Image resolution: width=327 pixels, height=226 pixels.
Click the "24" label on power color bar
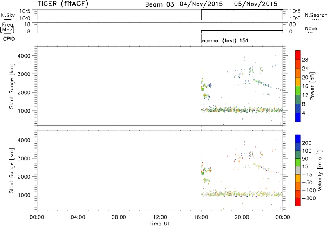(305, 69)
